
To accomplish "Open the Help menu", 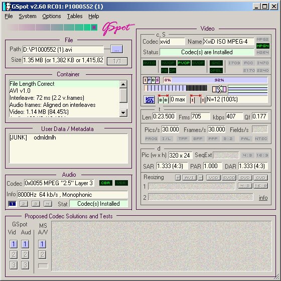I will [x=93, y=16].
